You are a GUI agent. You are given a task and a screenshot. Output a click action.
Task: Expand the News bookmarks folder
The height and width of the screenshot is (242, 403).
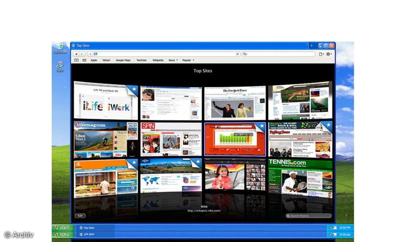pyautogui.click(x=173, y=60)
